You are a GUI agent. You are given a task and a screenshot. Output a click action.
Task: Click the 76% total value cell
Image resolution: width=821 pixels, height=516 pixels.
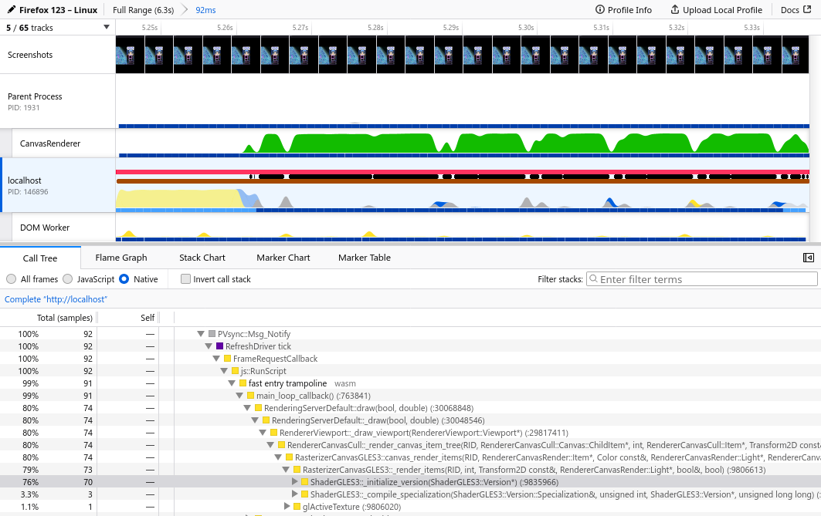click(x=30, y=482)
